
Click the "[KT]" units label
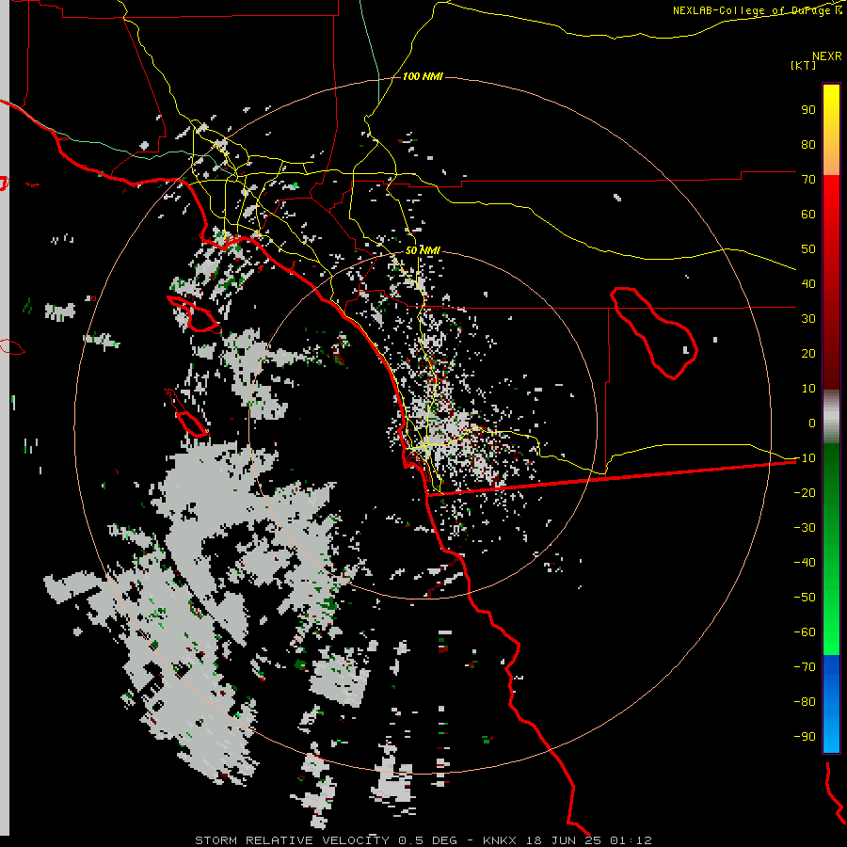(x=804, y=65)
